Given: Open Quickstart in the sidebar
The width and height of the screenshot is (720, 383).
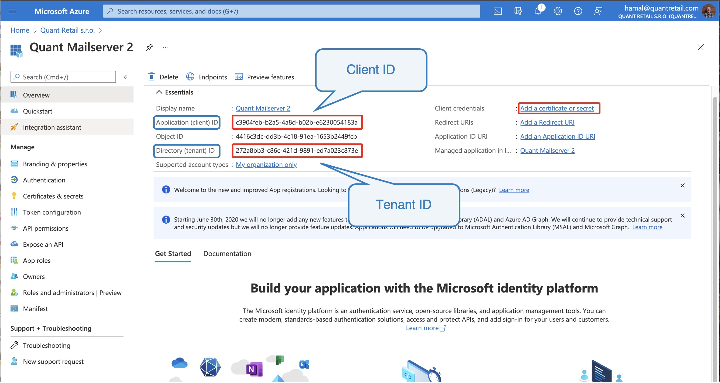Looking at the screenshot, I should point(67,111).
